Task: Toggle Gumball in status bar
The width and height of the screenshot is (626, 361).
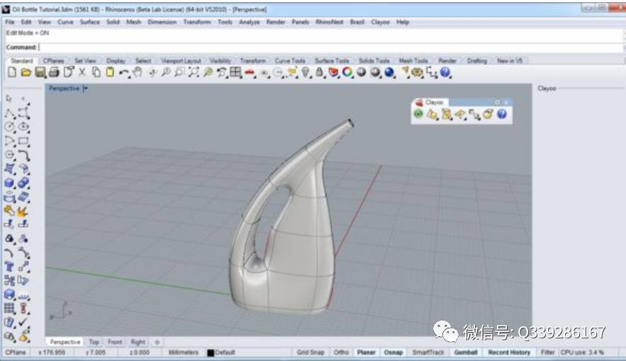Action: 466,353
